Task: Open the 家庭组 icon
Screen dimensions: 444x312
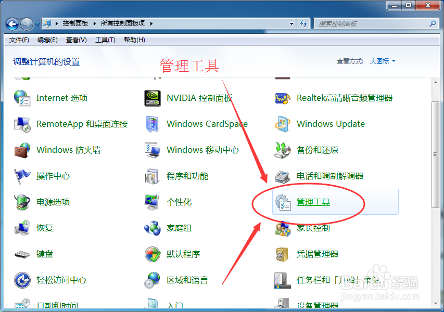Action: (x=153, y=228)
